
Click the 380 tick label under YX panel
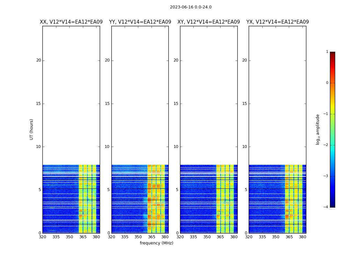pos(302,237)
